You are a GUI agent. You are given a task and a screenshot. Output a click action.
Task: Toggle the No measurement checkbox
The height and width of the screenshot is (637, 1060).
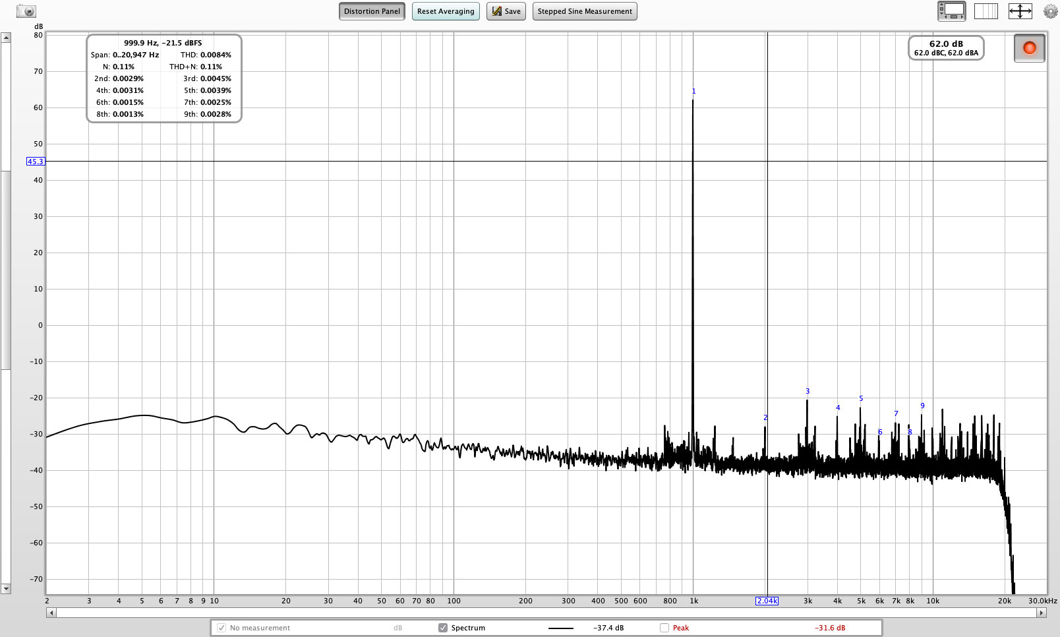221,628
